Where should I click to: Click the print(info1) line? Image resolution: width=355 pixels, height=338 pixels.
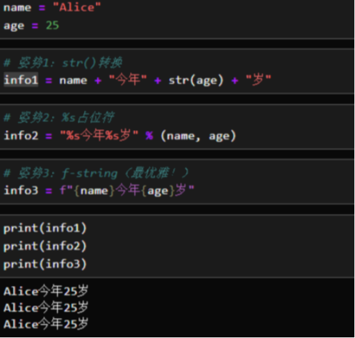(x=45, y=228)
